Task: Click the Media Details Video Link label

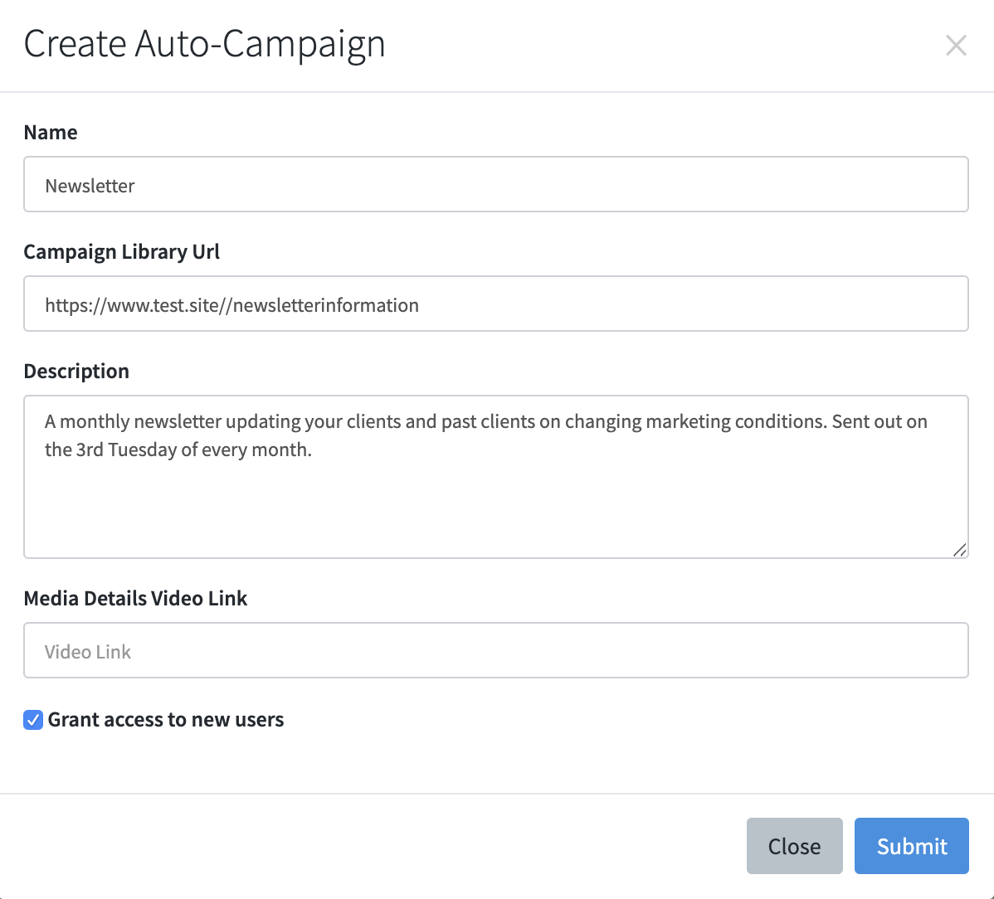Action: pyautogui.click(x=135, y=598)
